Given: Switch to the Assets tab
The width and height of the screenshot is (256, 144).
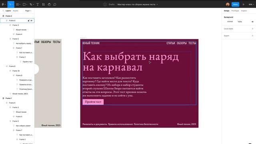Looking at the screenshot, I should tap(16, 11).
